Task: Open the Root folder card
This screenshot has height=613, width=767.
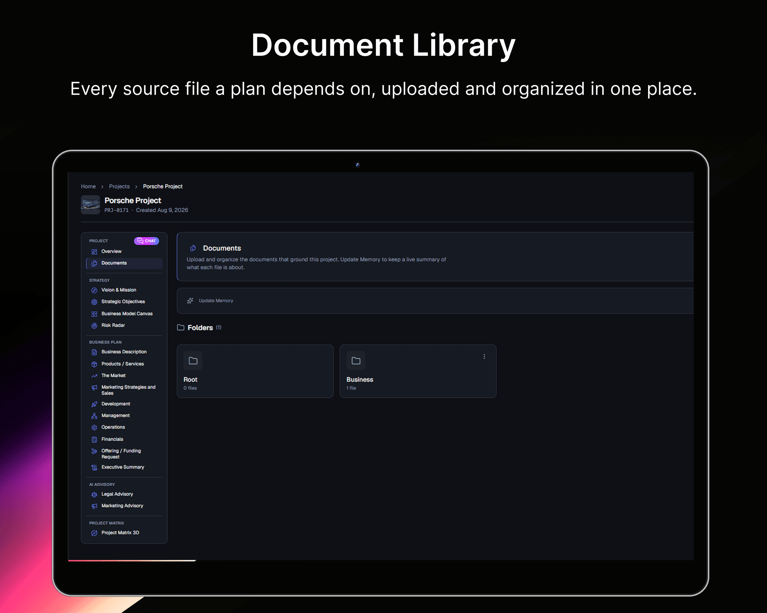Action: click(255, 371)
